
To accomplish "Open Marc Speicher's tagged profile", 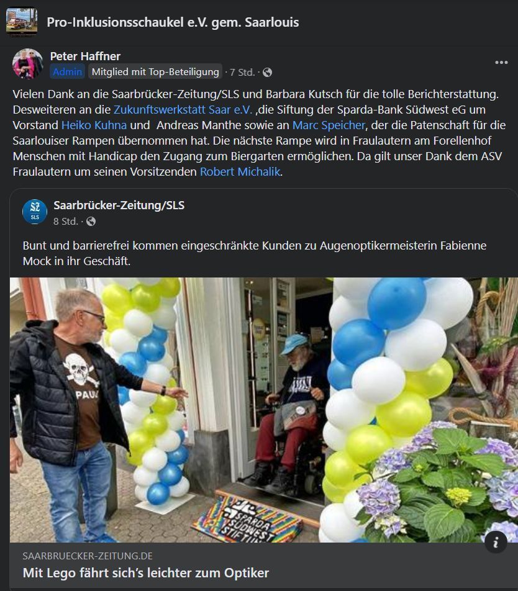I will tap(329, 125).
